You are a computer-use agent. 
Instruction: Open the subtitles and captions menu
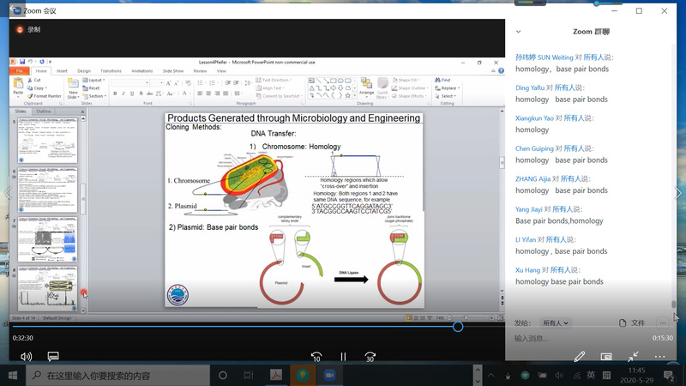point(53,357)
